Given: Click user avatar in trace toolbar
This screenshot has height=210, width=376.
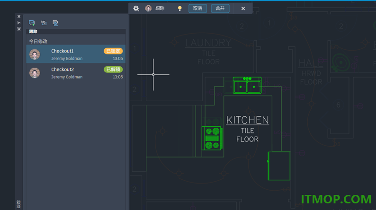Looking at the screenshot, I should (148, 9).
